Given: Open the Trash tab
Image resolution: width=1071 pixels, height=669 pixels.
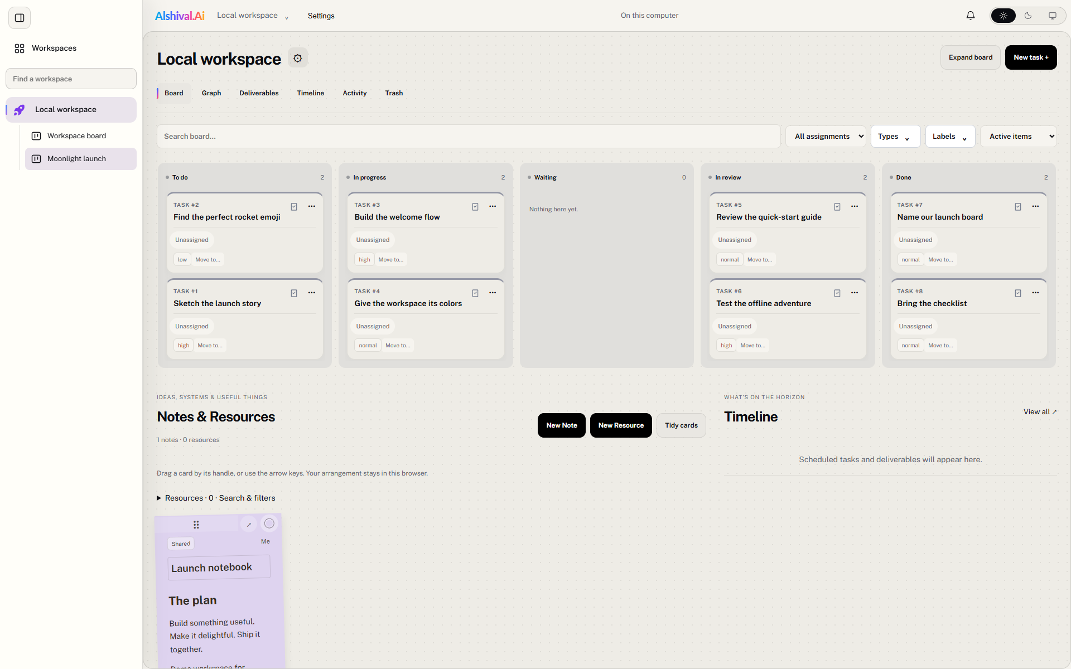Looking at the screenshot, I should coord(394,93).
